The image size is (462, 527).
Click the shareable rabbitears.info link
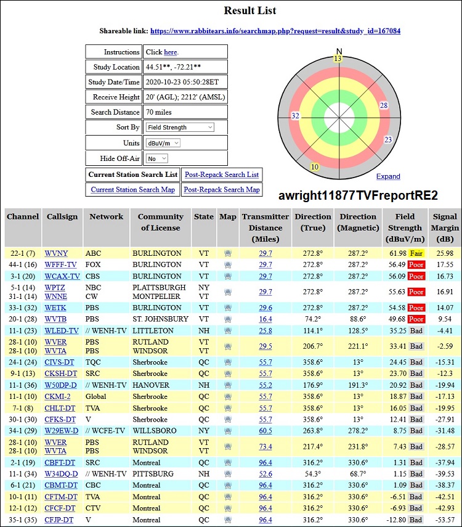coord(275,31)
